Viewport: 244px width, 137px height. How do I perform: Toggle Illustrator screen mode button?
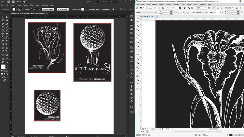tap(5, 80)
